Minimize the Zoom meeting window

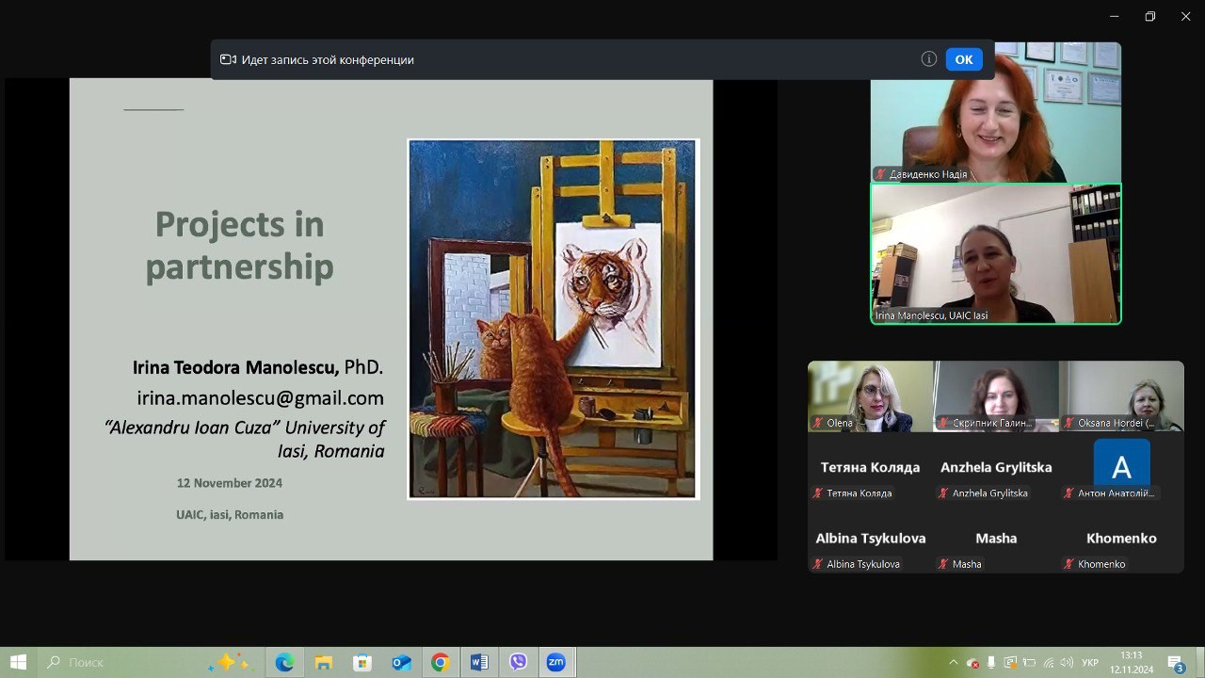[x=1115, y=16]
